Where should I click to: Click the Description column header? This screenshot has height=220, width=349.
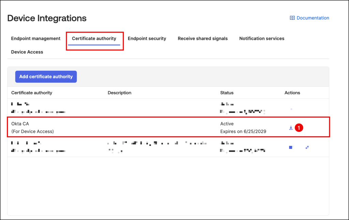(119, 92)
